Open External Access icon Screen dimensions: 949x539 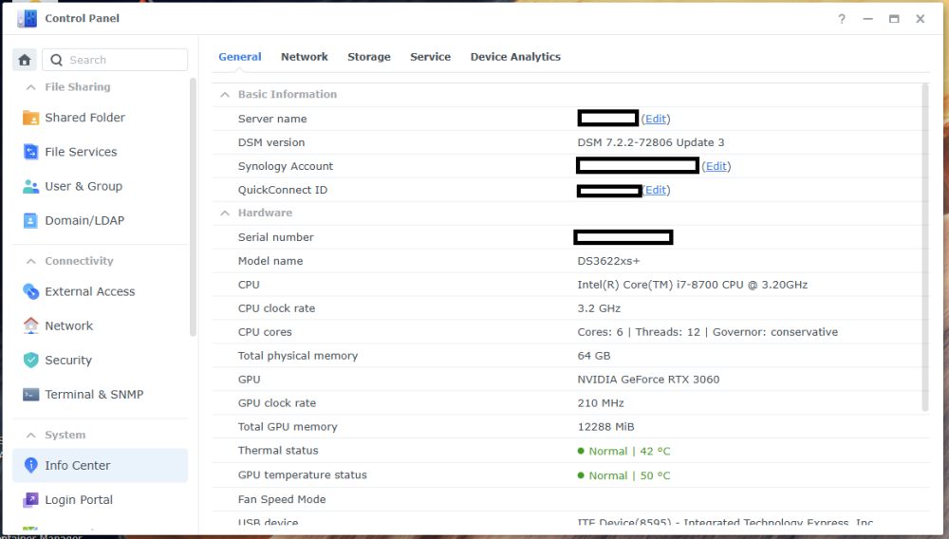click(x=30, y=291)
